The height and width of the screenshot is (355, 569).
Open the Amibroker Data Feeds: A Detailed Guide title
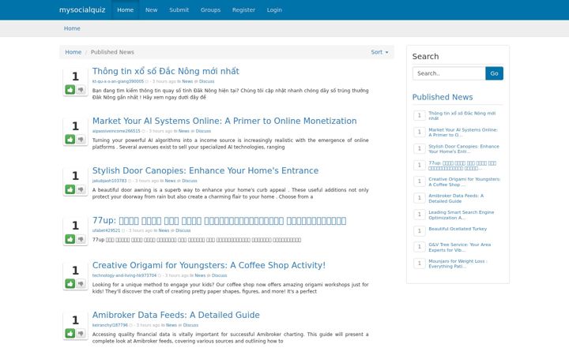(176, 315)
